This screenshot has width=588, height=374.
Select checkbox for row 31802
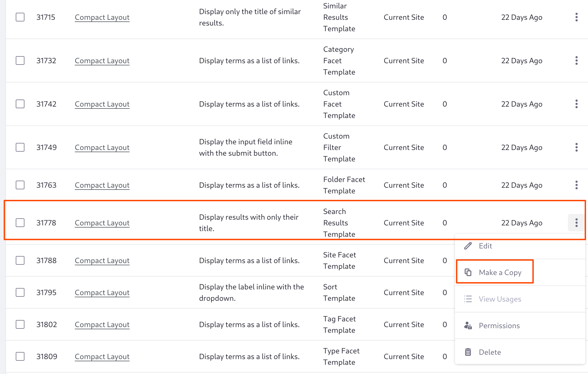(20, 324)
